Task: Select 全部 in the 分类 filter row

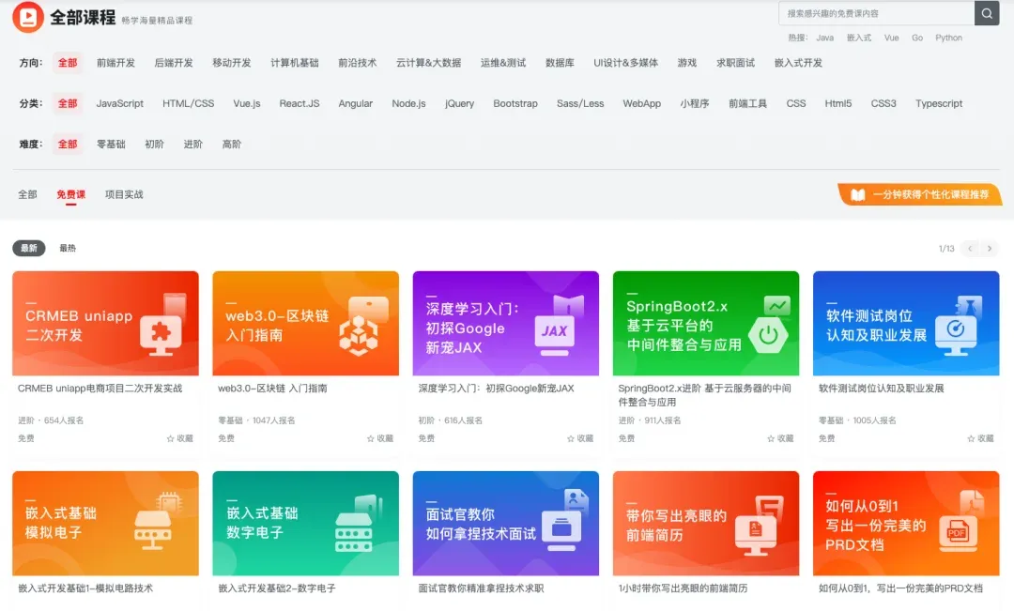Action: click(68, 103)
